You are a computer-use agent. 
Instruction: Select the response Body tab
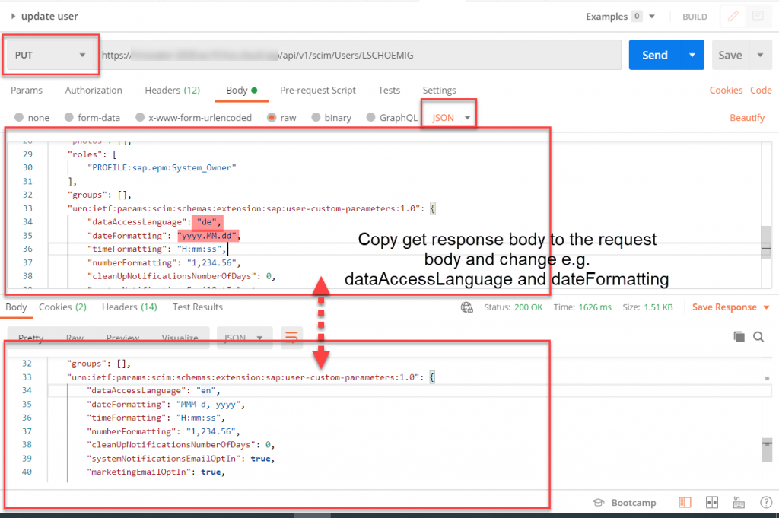pos(17,307)
